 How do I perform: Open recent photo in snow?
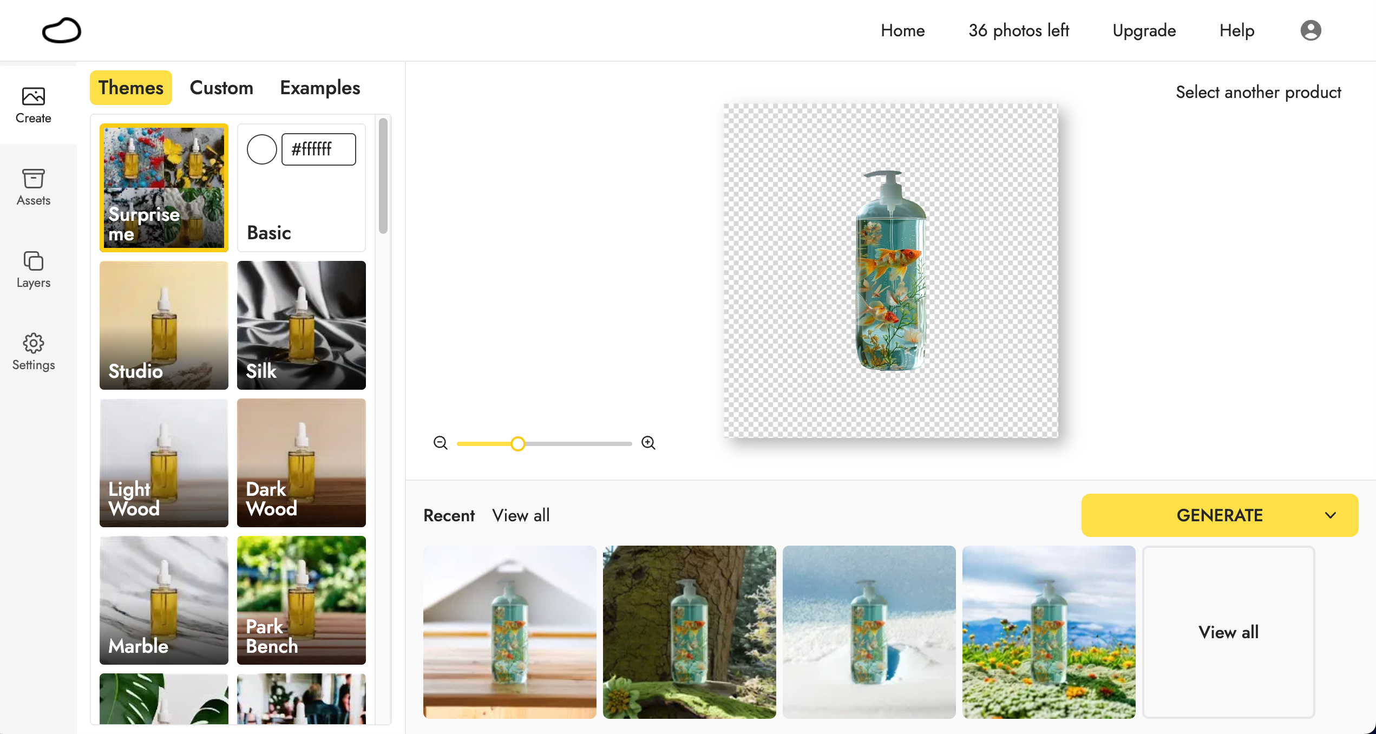[x=869, y=632]
